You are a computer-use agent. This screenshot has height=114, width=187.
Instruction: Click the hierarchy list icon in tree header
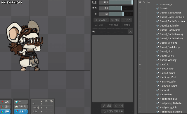pyautogui.click(x=148, y=2)
